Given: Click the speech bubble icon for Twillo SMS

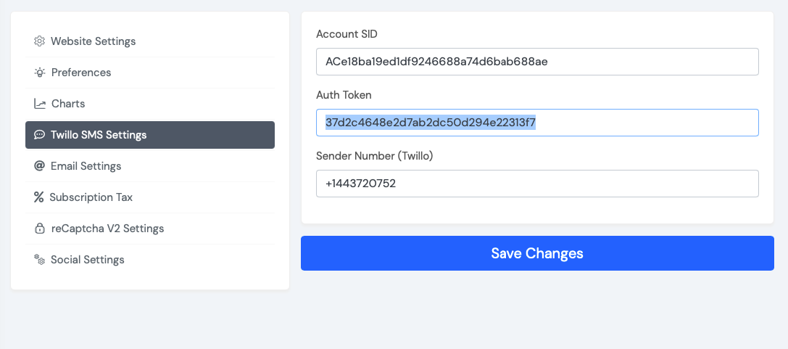Looking at the screenshot, I should [x=39, y=135].
